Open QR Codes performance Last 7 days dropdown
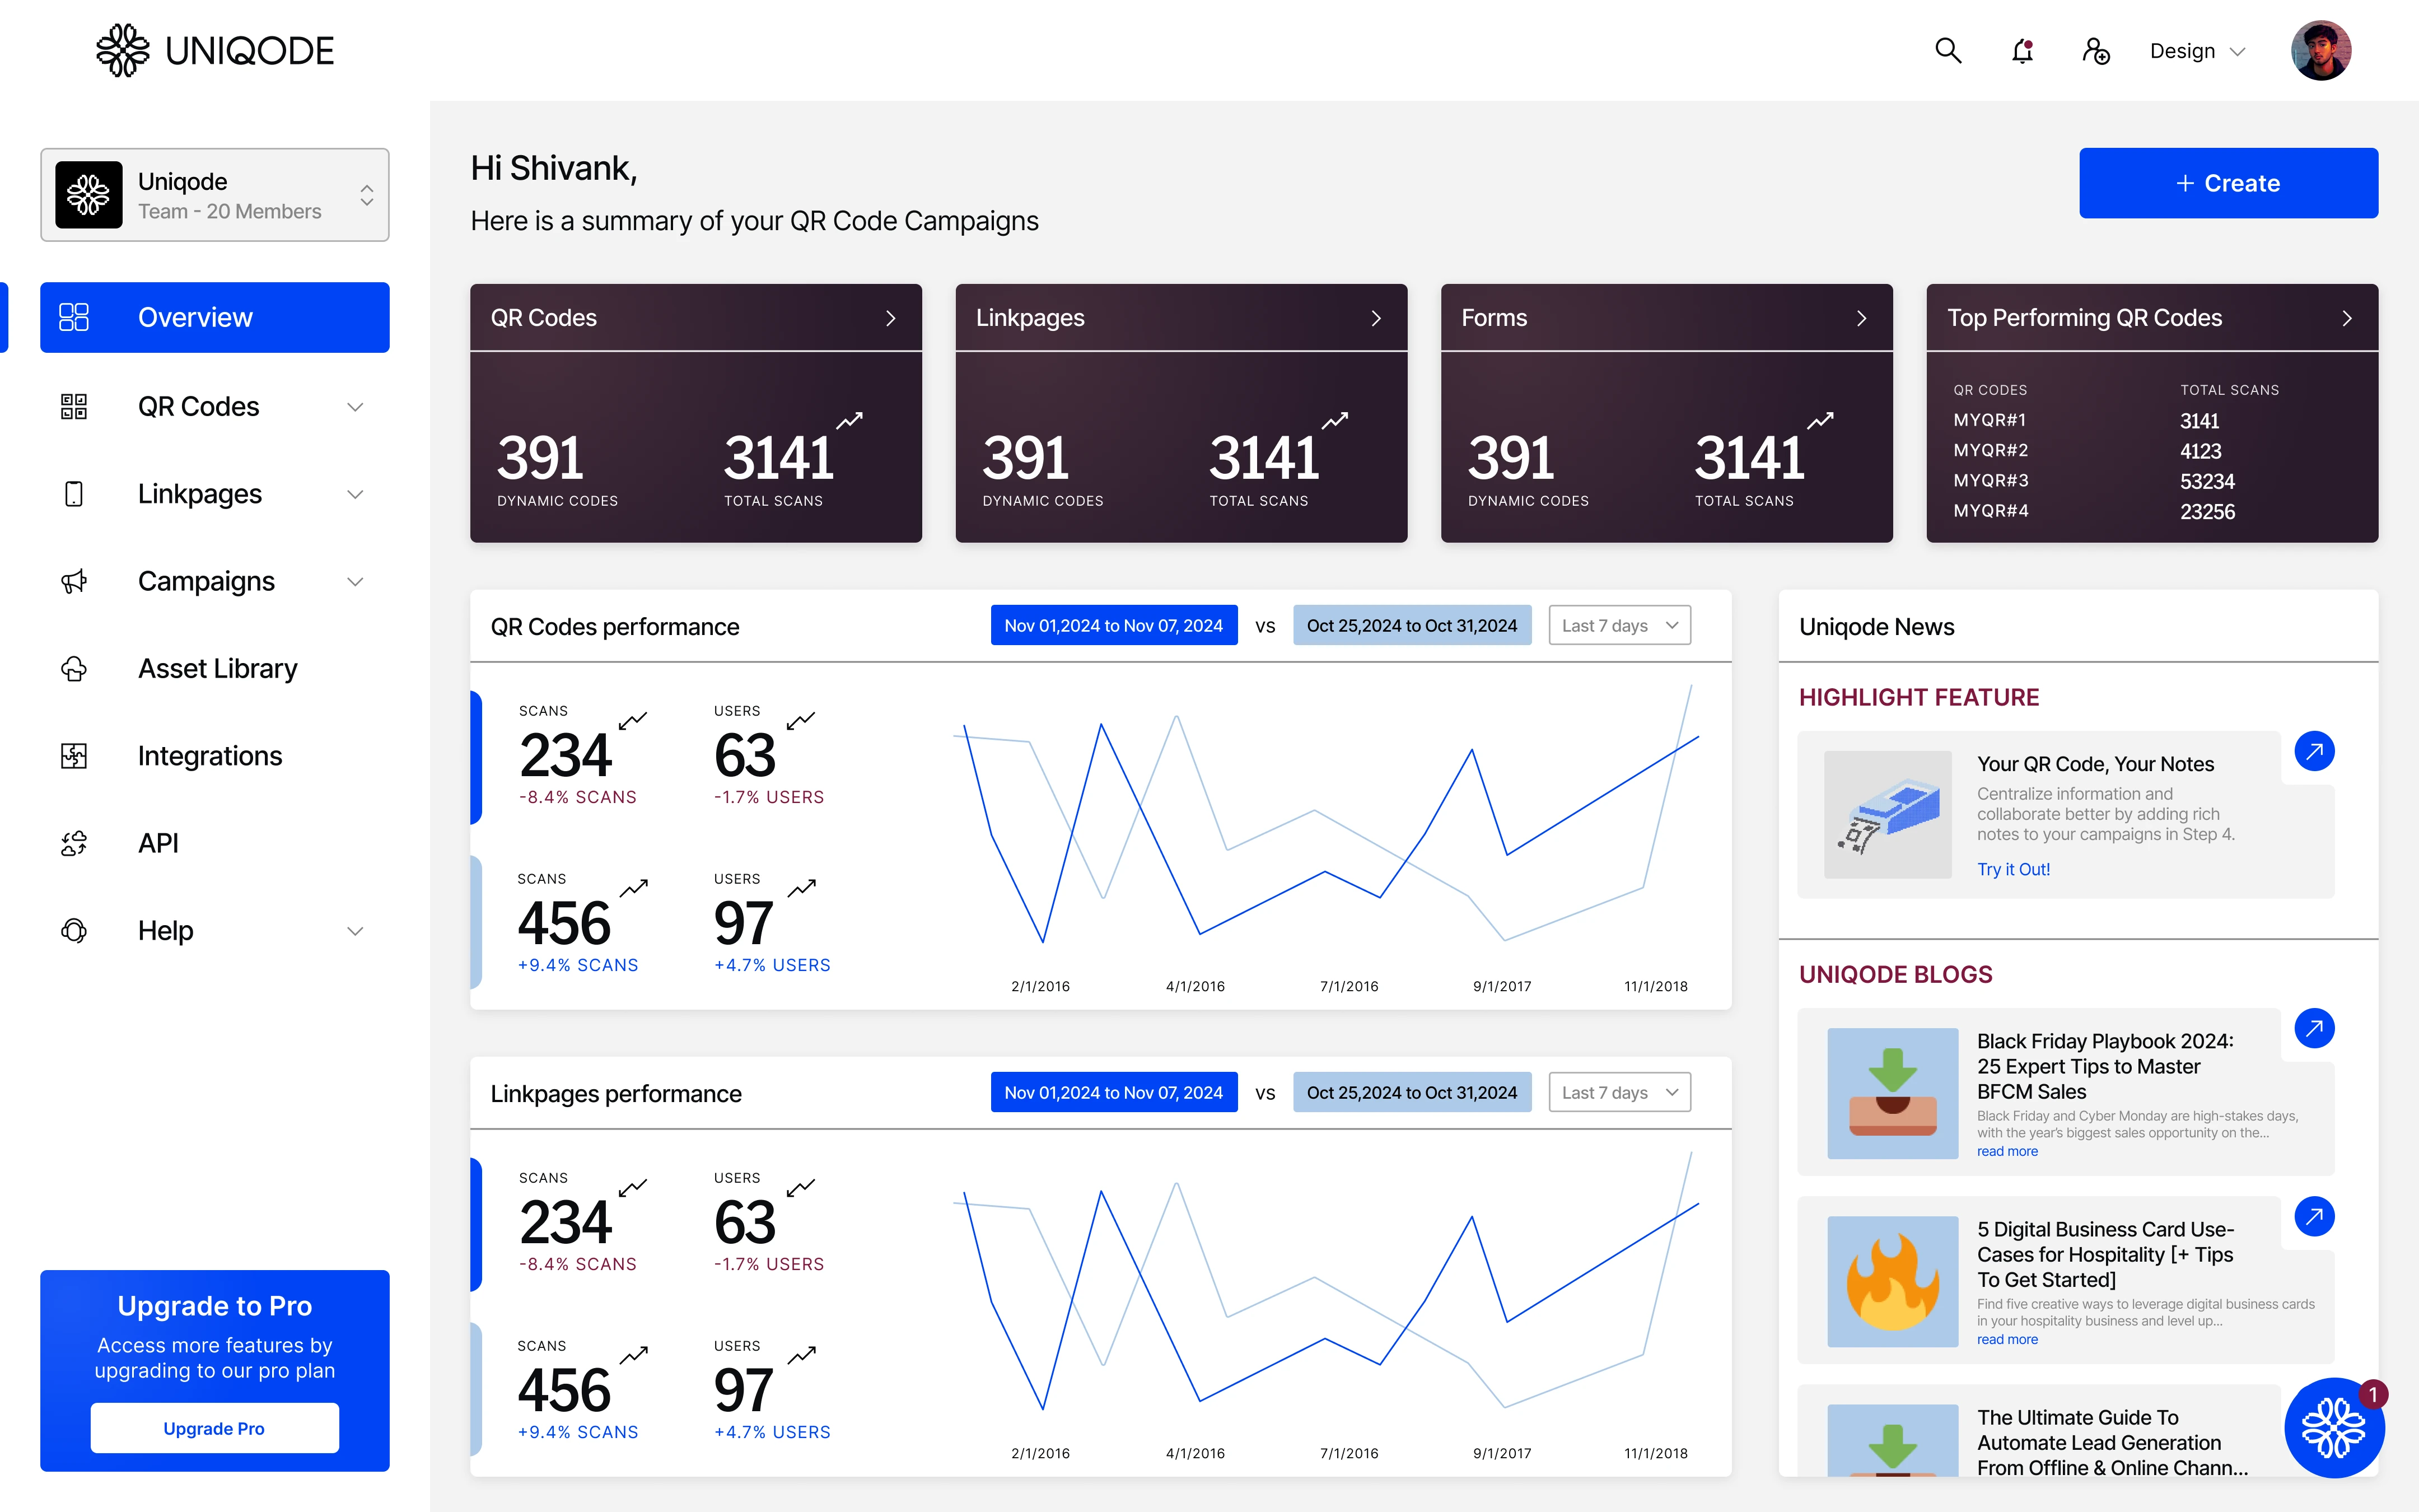The width and height of the screenshot is (2419, 1512). 1619,625
